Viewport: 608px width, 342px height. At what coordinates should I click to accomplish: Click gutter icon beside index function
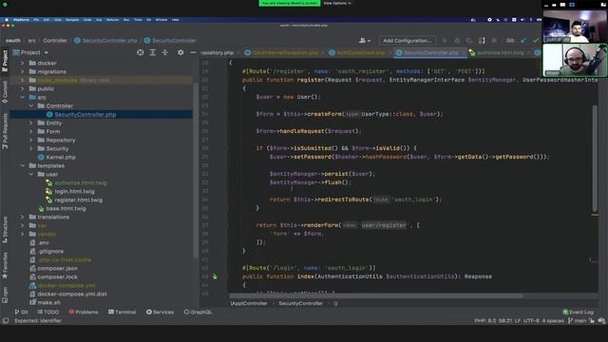215,276
